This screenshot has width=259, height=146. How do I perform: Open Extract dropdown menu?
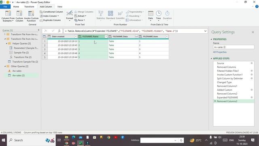[80, 16]
